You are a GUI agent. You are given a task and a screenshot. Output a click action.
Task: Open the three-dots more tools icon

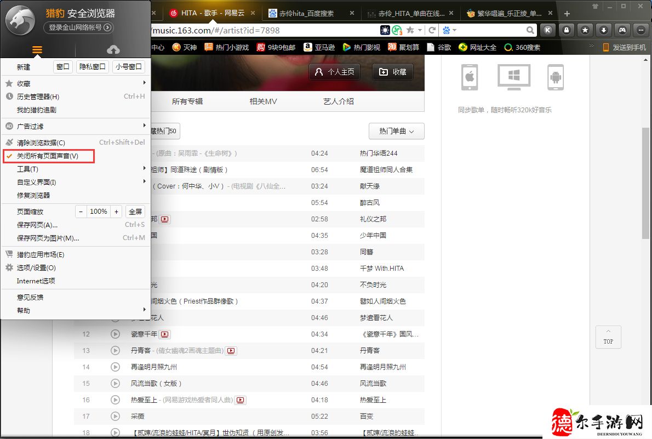[641, 30]
